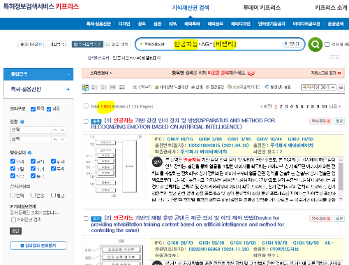The image size is (349, 265).
Task: Click descending arrow of first sort dropdown
Action: click(62, 130)
